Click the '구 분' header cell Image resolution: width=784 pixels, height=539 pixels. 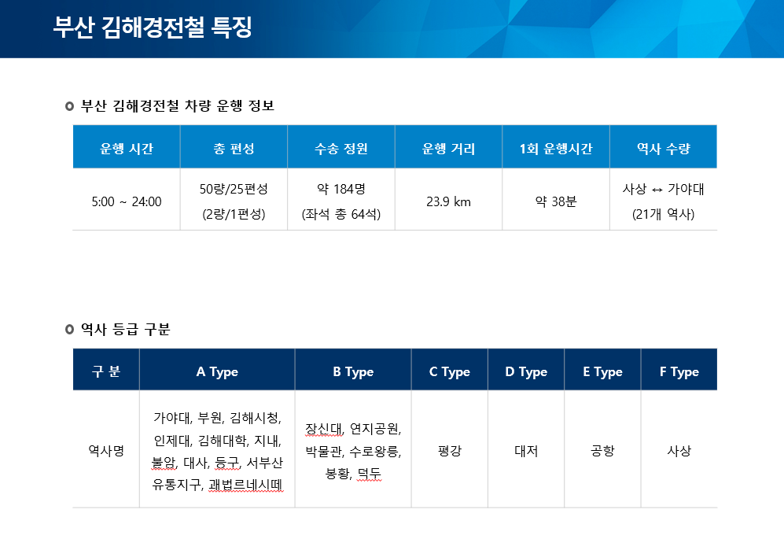[106, 369]
